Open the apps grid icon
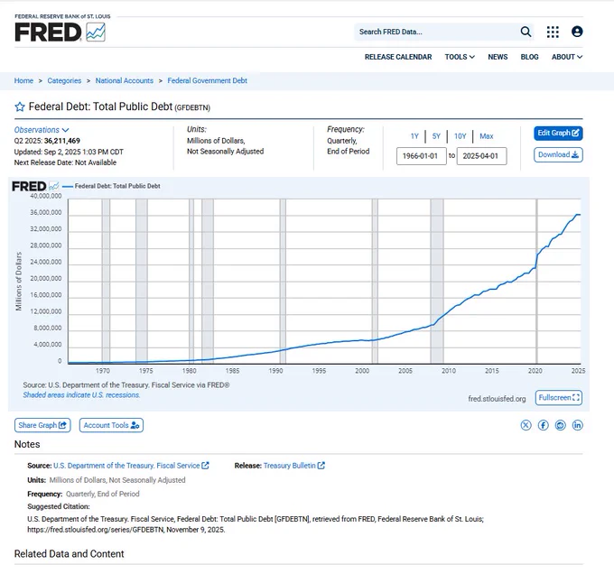614x583 pixels. [x=553, y=32]
